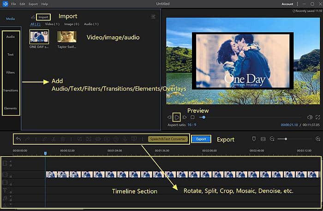Toggle preview volume speaker icon
The image size is (323, 211).
pos(310,117)
